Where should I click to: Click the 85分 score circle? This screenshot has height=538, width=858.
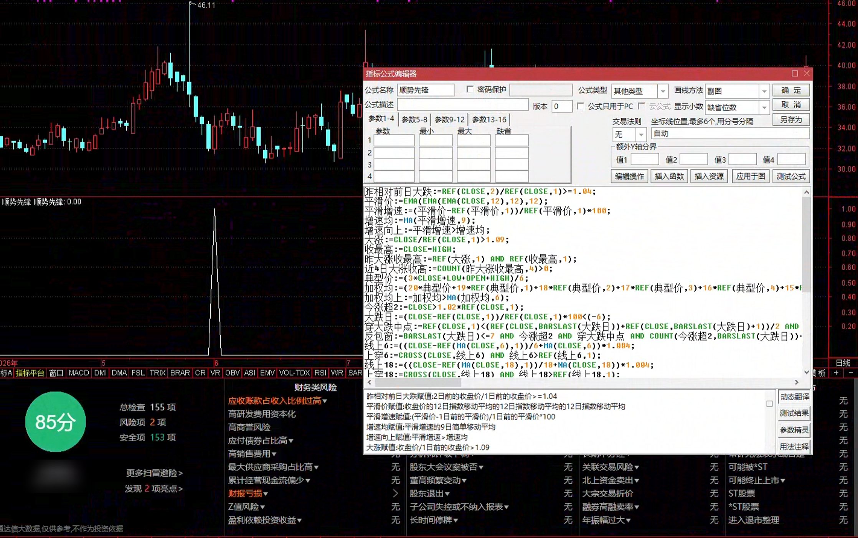tap(55, 422)
